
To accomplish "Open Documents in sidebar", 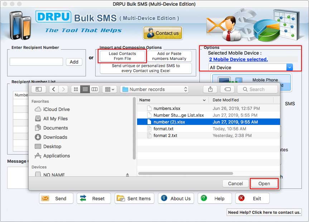I will click(x=52, y=128).
